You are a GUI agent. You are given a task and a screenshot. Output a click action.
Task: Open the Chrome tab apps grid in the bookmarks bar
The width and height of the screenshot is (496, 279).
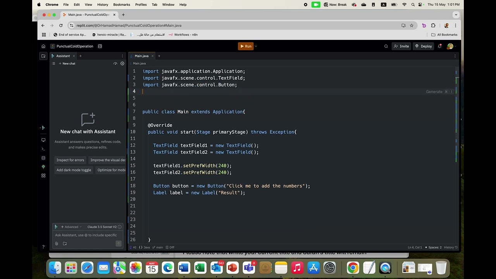pos(44,34)
